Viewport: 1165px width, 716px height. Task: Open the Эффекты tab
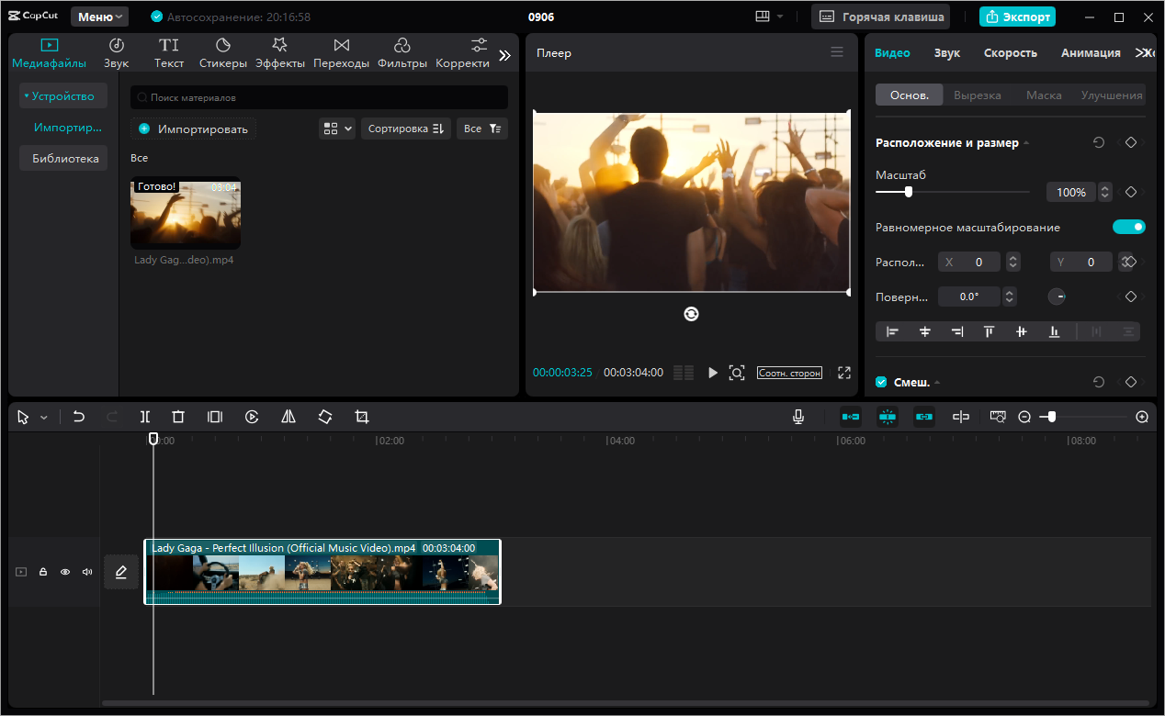[x=280, y=53]
